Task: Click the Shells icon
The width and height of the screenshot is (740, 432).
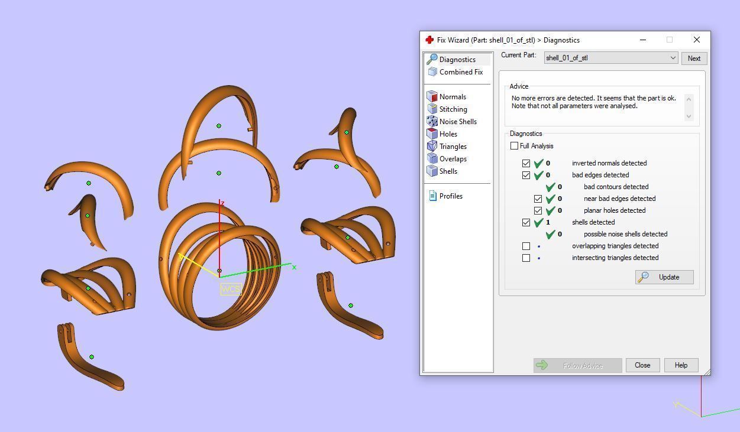Action: (432, 171)
